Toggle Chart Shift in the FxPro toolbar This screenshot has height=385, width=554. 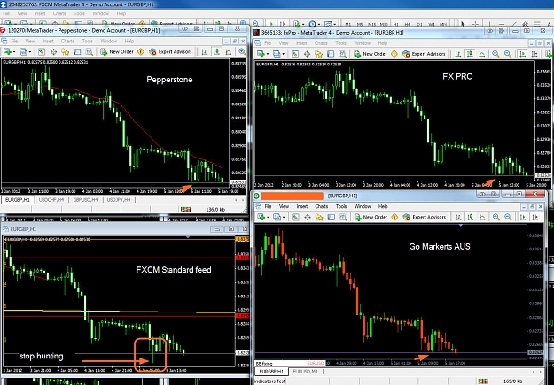[534, 54]
